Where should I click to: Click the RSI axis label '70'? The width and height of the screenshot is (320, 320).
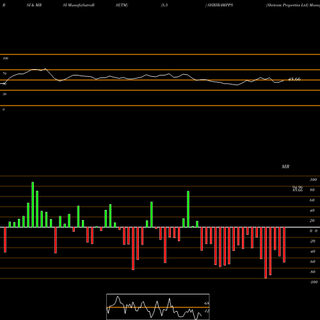[x=4, y=74]
